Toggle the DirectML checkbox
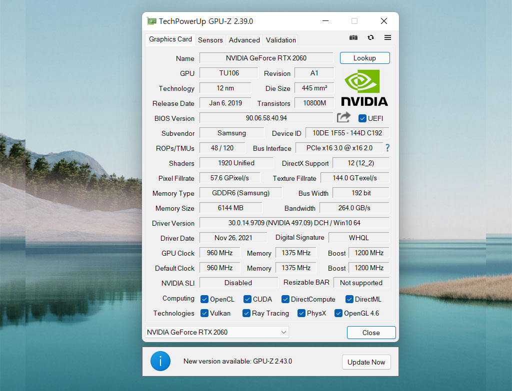The image size is (512, 391). click(x=349, y=299)
